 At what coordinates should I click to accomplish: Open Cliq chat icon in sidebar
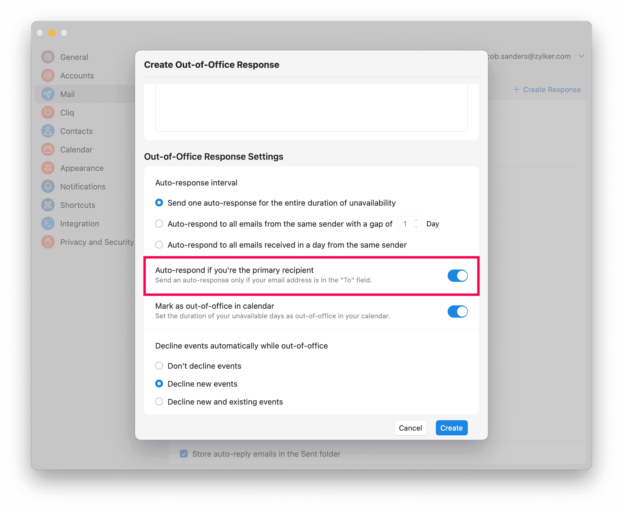pos(48,112)
